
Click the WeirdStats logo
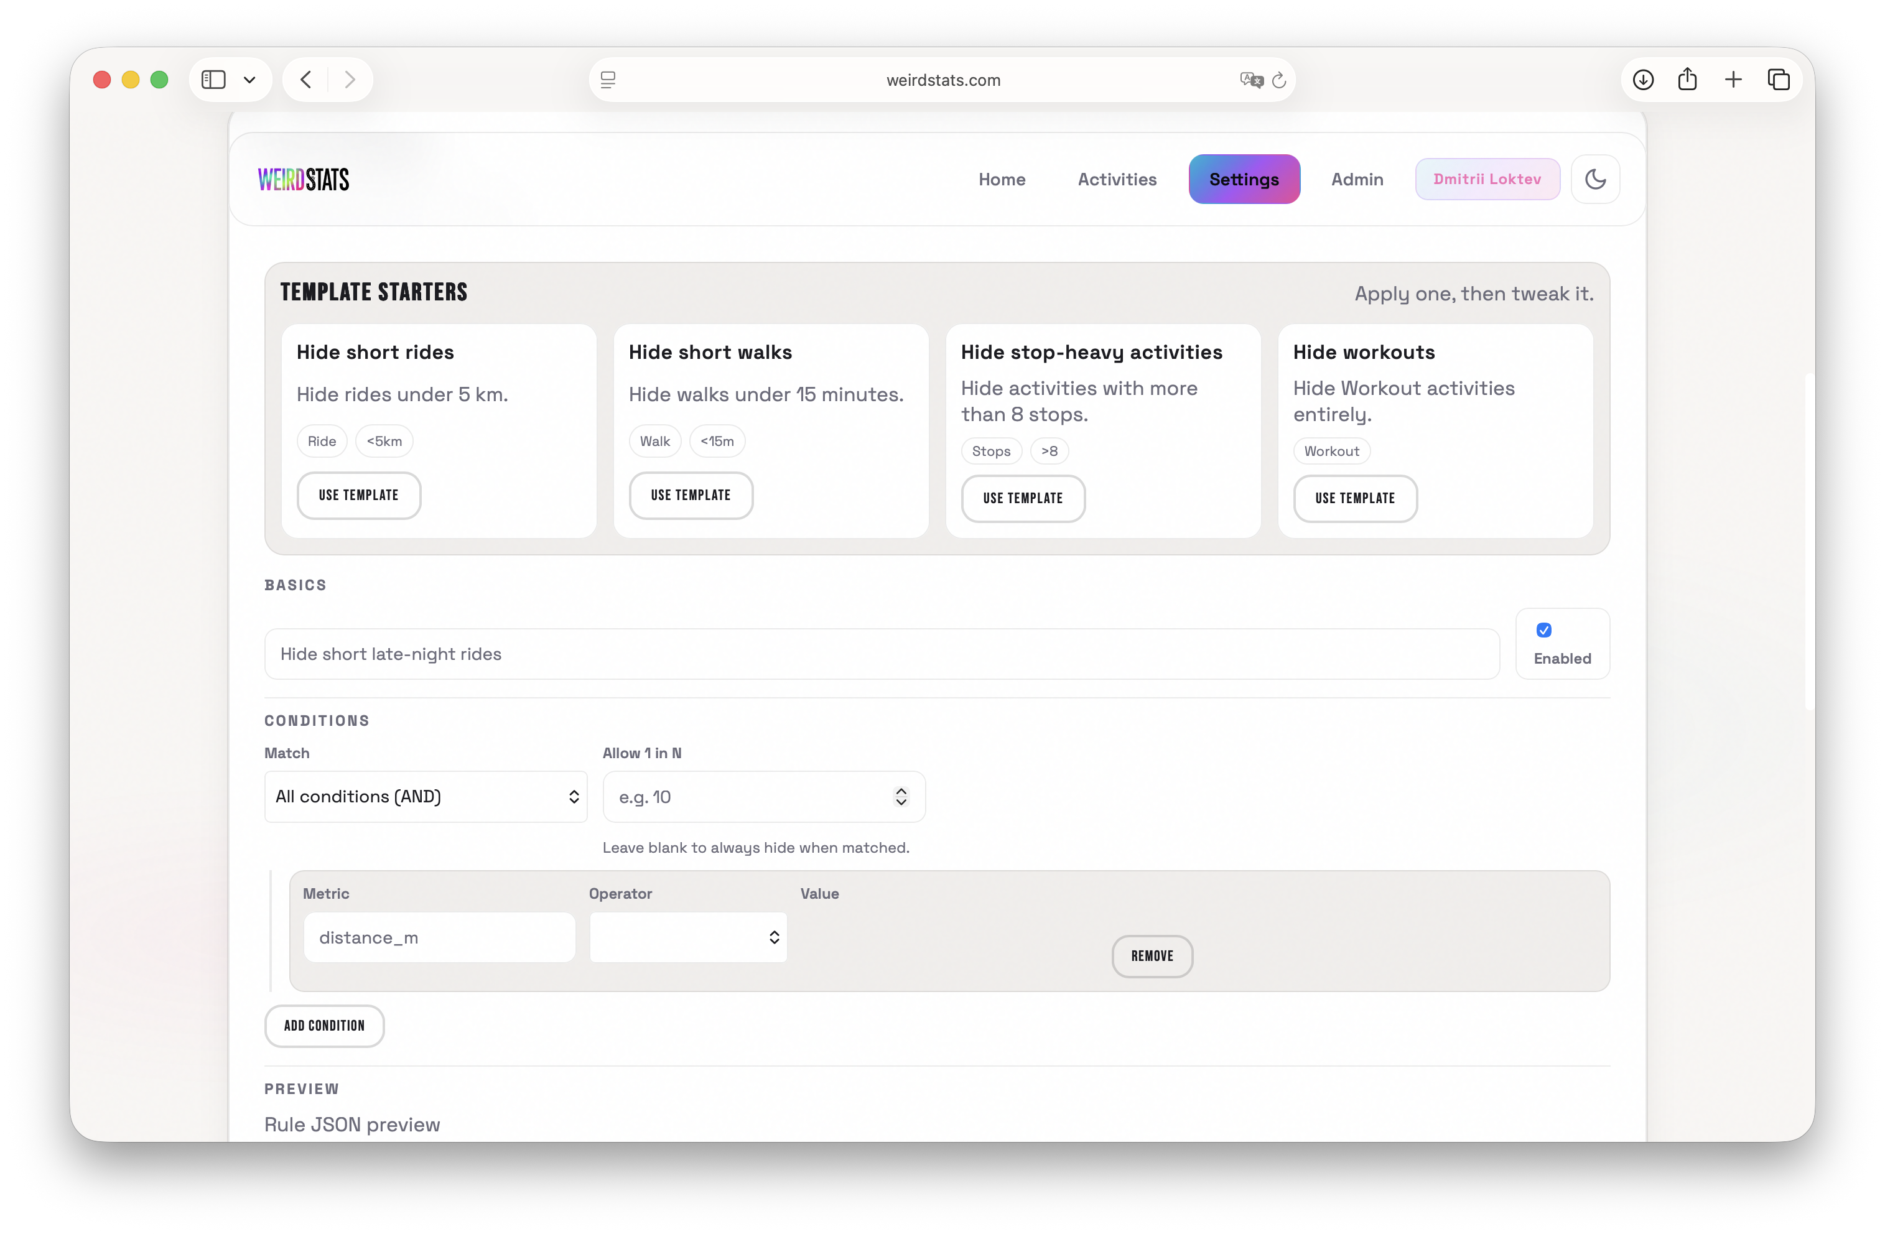click(x=304, y=180)
